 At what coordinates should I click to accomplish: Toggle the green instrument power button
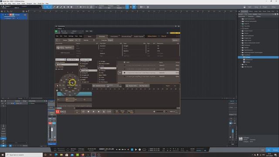pyautogui.click(x=56, y=31)
